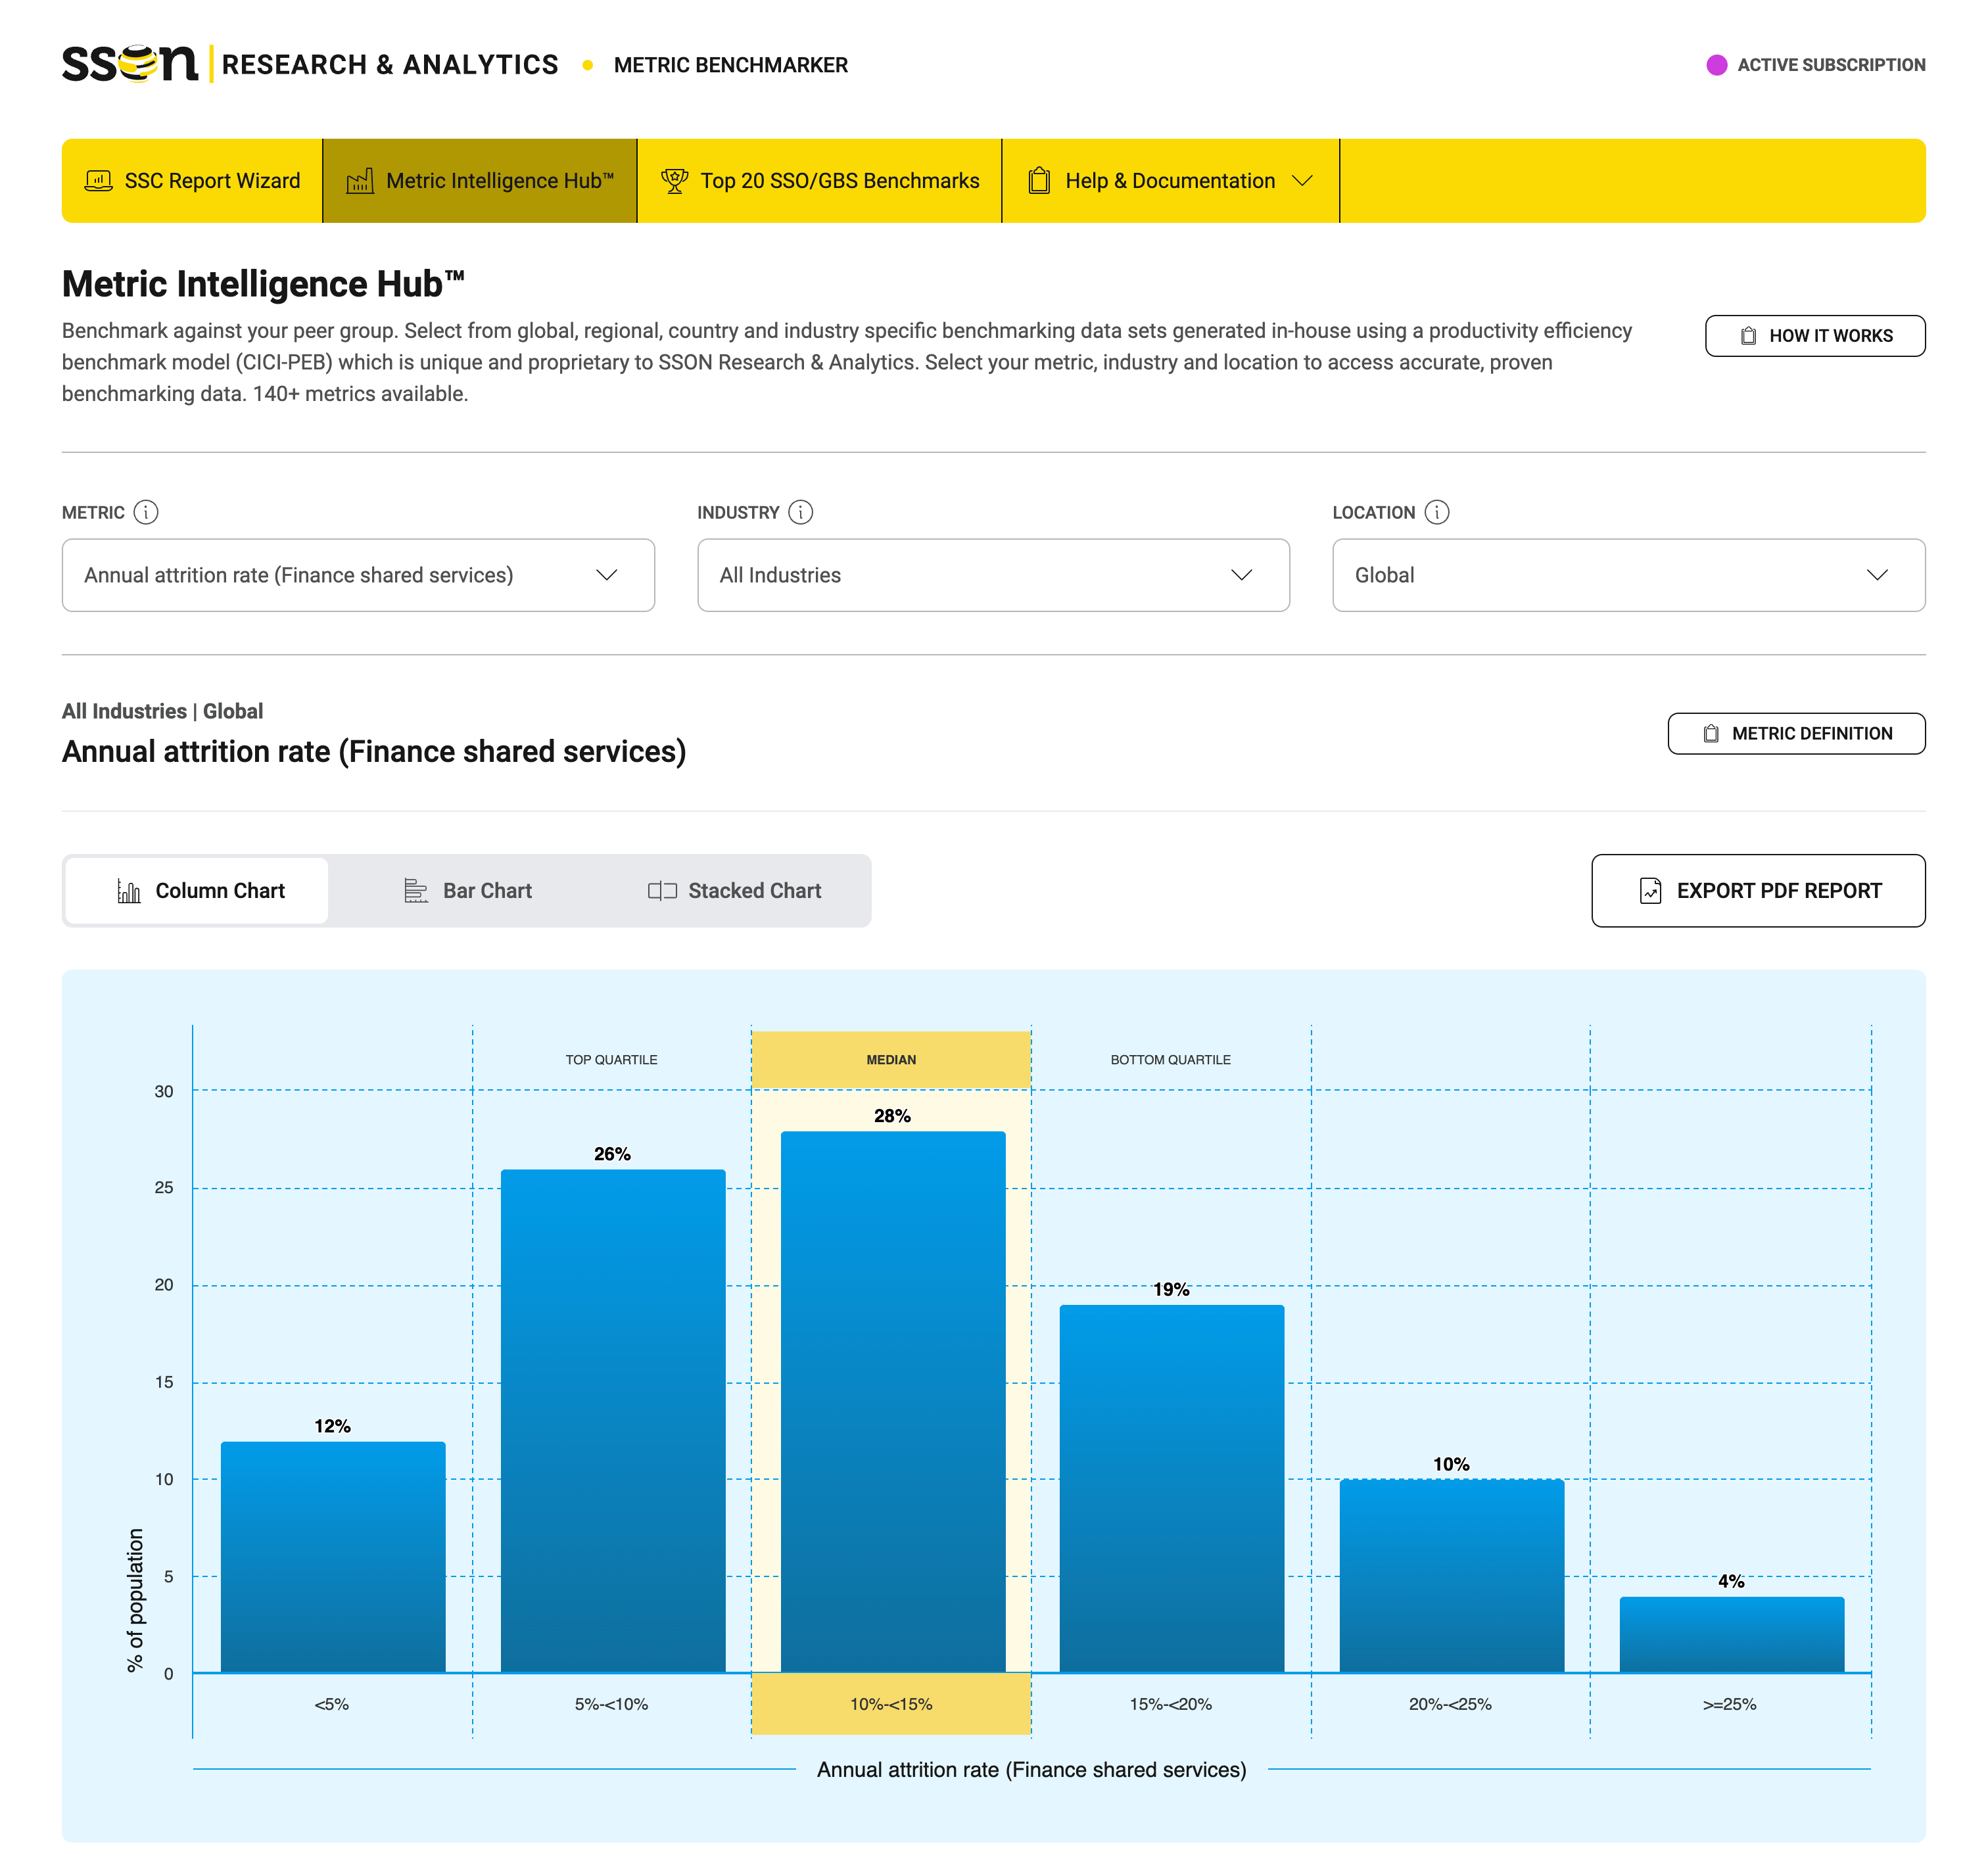Image resolution: width=1988 pixels, height=1865 pixels.
Task: Click the SSON logo
Action: pos(130,64)
